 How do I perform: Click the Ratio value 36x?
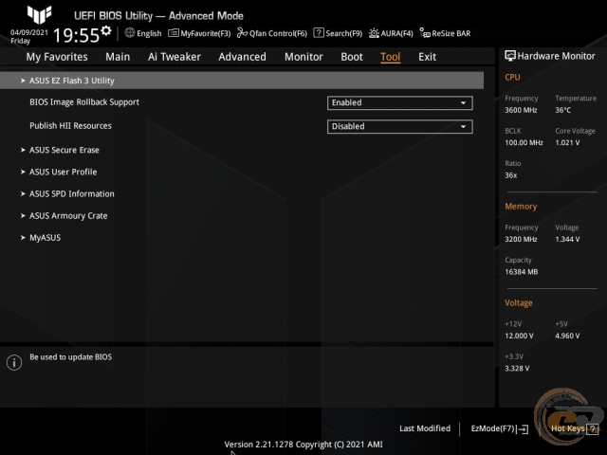tap(510, 175)
